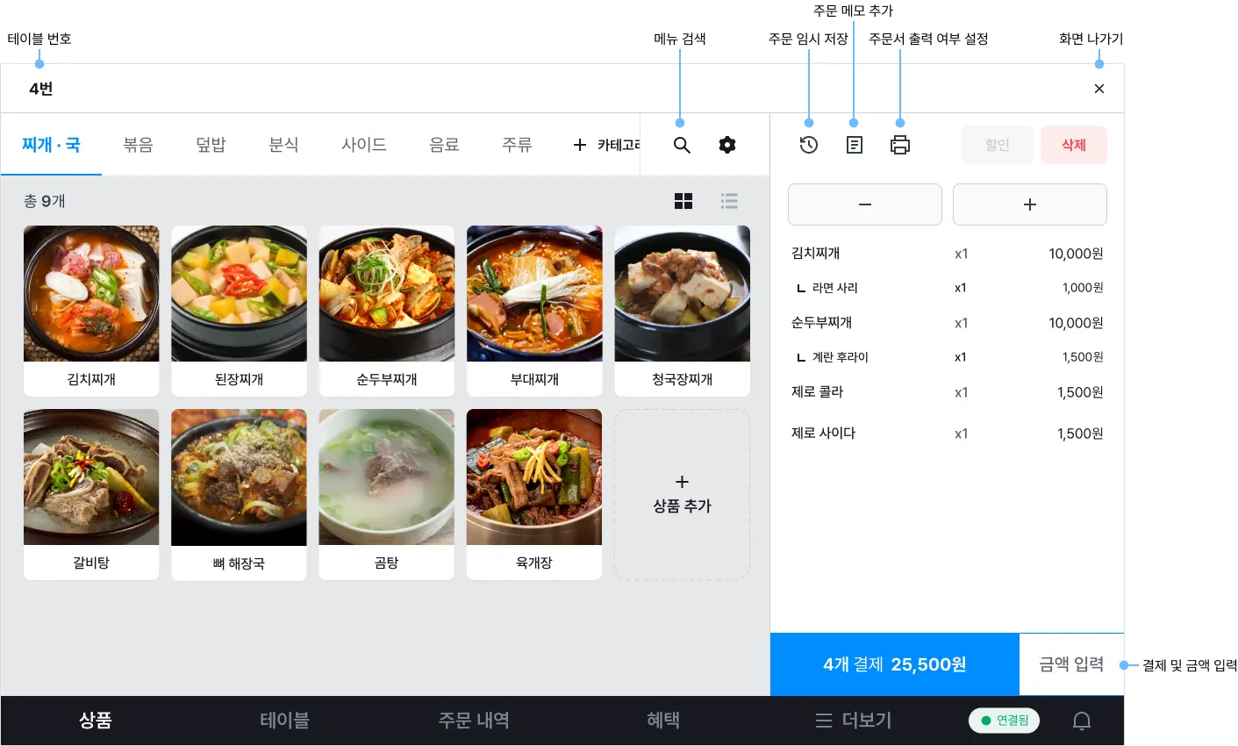Screen dimensions: 1238x746
Task: Open the menu search magnifier icon
Action: (682, 145)
